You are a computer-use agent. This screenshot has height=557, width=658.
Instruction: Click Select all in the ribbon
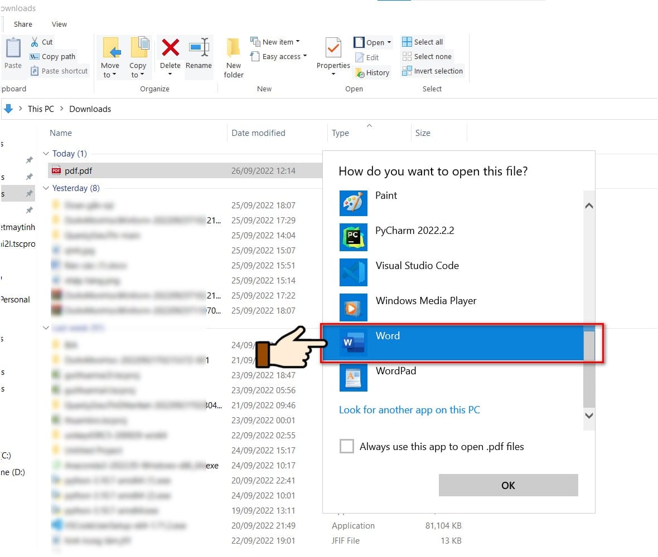pos(423,42)
